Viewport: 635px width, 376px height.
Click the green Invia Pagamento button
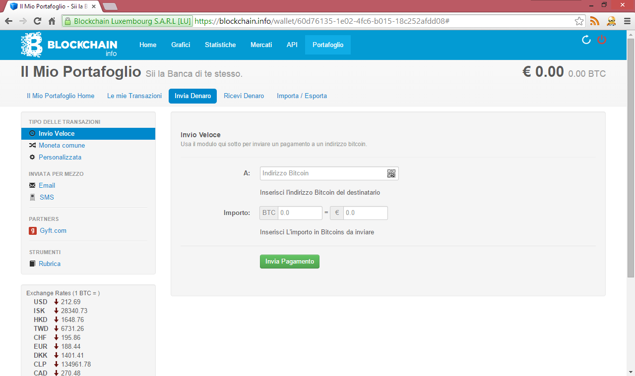click(x=290, y=262)
